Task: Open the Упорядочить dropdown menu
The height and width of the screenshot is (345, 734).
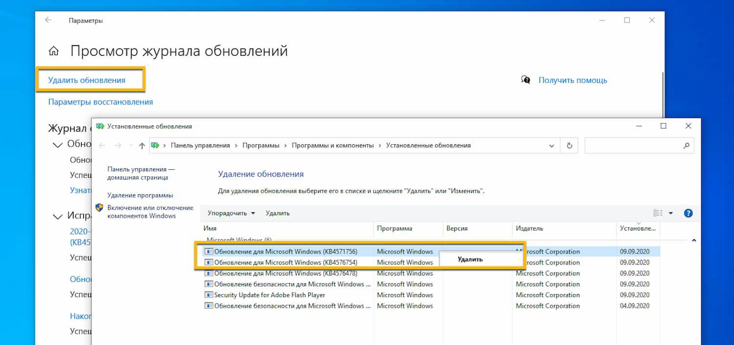Action: coord(231,213)
